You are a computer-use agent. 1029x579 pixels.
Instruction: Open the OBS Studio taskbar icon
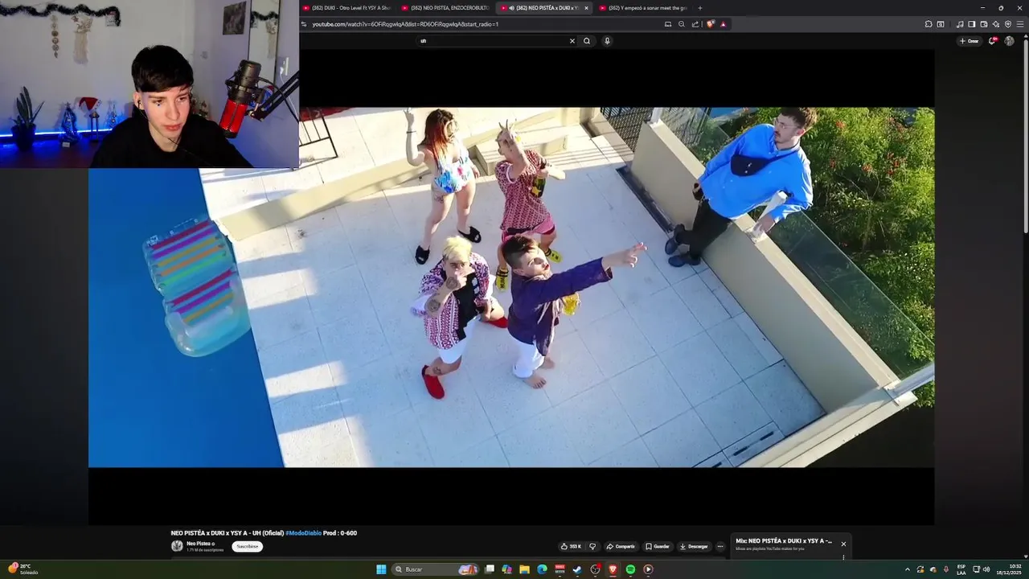(x=595, y=569)
